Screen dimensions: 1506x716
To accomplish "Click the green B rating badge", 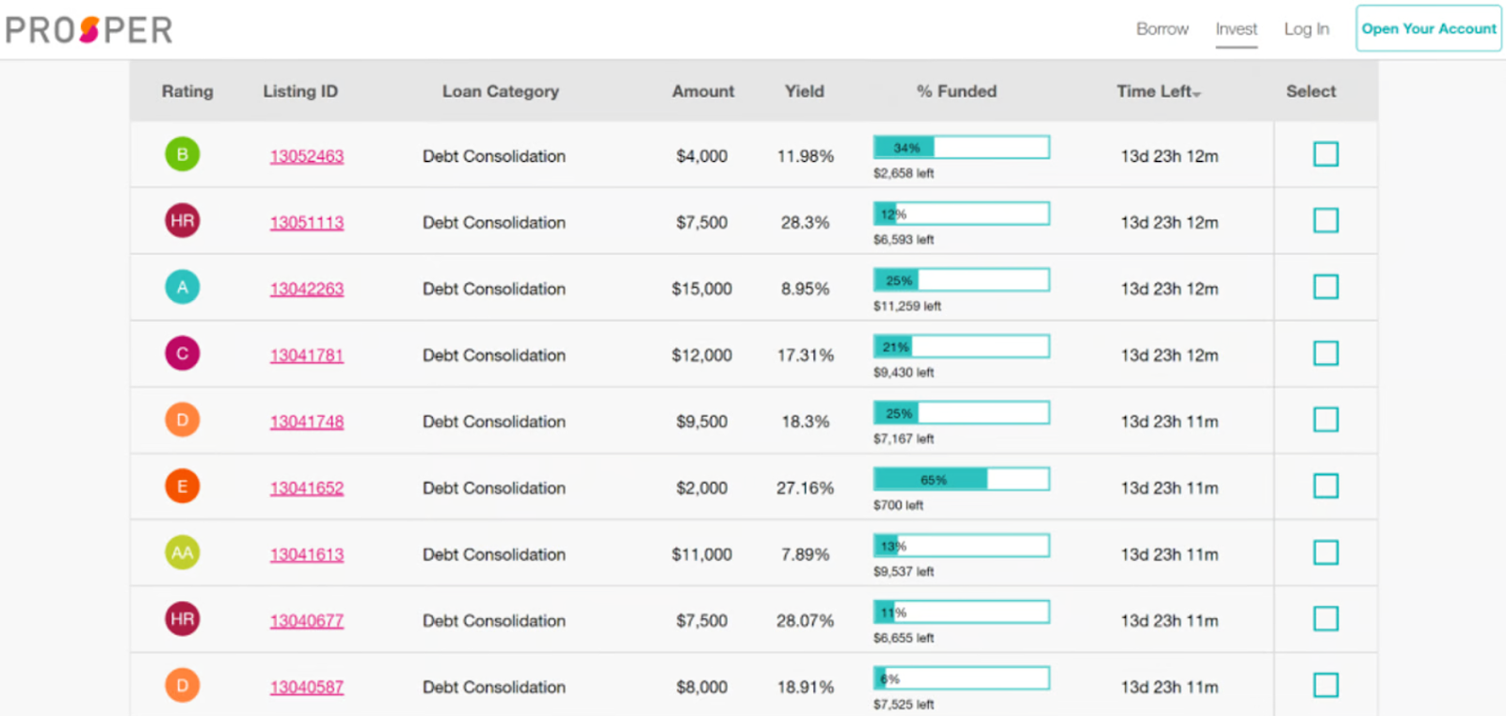I will [x=183, y=154].
